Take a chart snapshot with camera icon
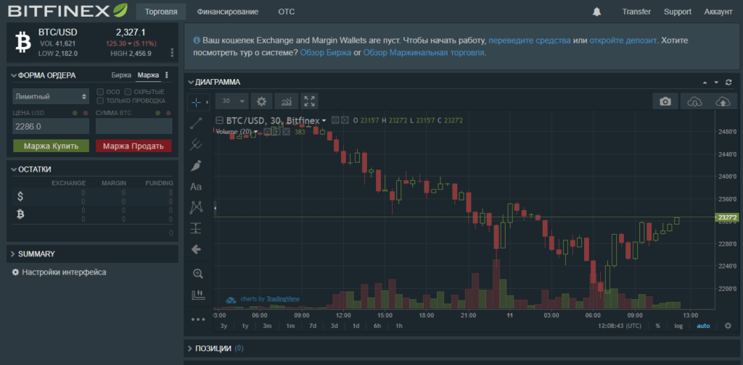The image size is (743, 365). pyautogui.click(x=665, y=101)
